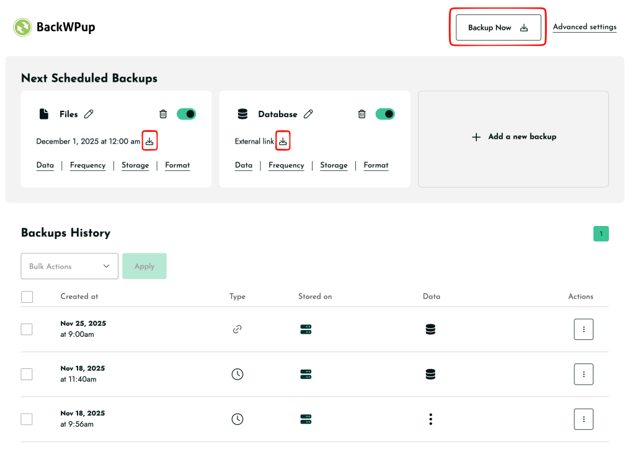This screenshot has height=452, width=635.
Task: Check the select-all checkbox in table header
Action: [x=27, y=297]
